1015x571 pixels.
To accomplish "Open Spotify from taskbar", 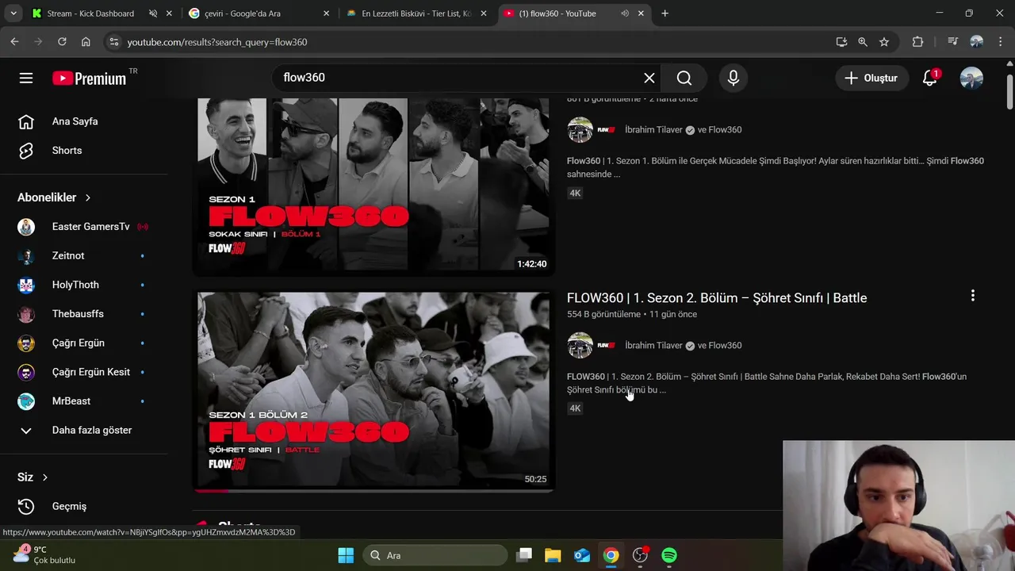I will click(x=669, y=555).
